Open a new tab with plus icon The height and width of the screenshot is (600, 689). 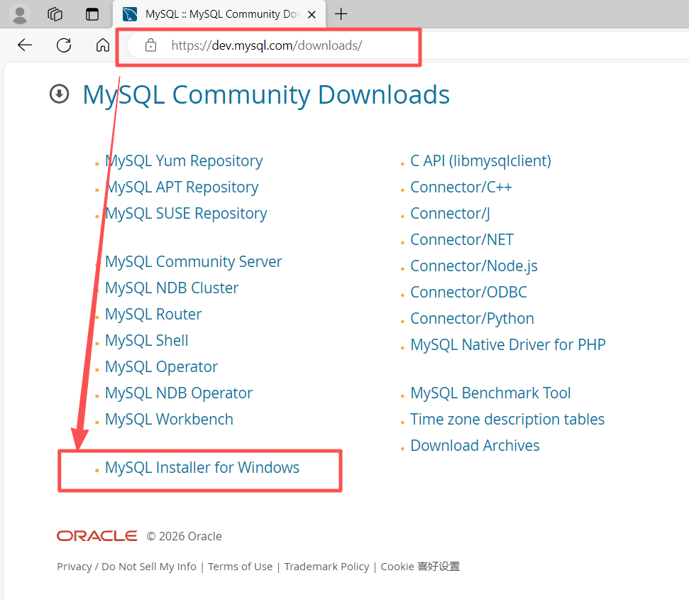341,14
